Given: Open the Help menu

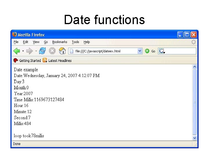Looking at the screenshot, I should [87, 42].
